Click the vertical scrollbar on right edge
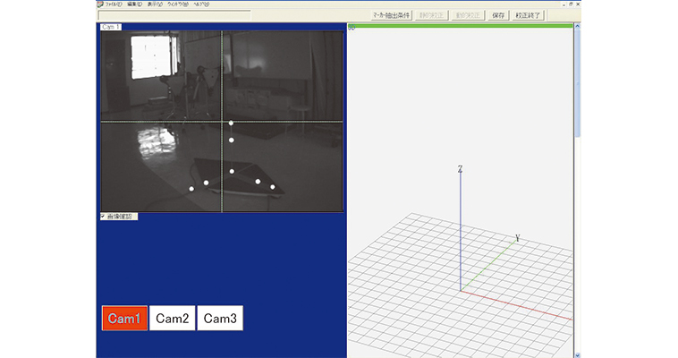Screen dimensions: 678x358 [578, 179]
